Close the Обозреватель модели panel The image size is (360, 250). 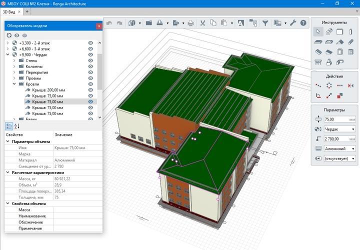[99, 26]
